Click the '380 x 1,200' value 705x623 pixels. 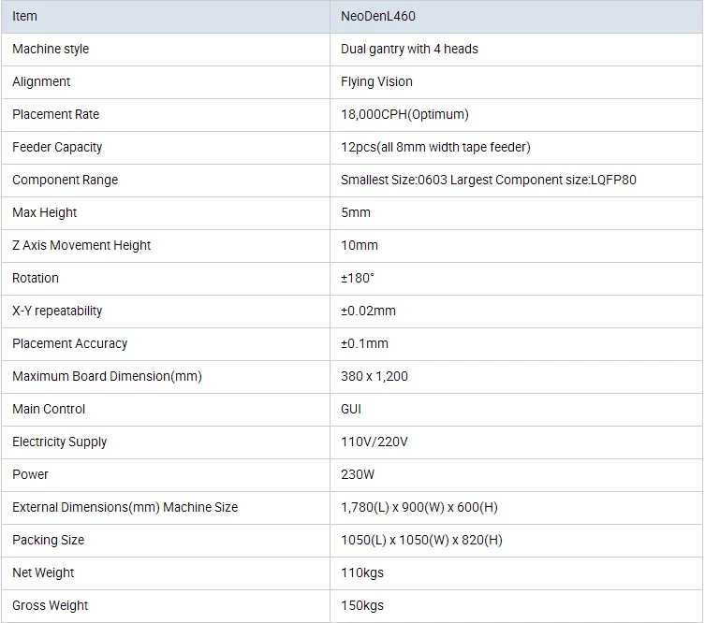tap(375, 376)
